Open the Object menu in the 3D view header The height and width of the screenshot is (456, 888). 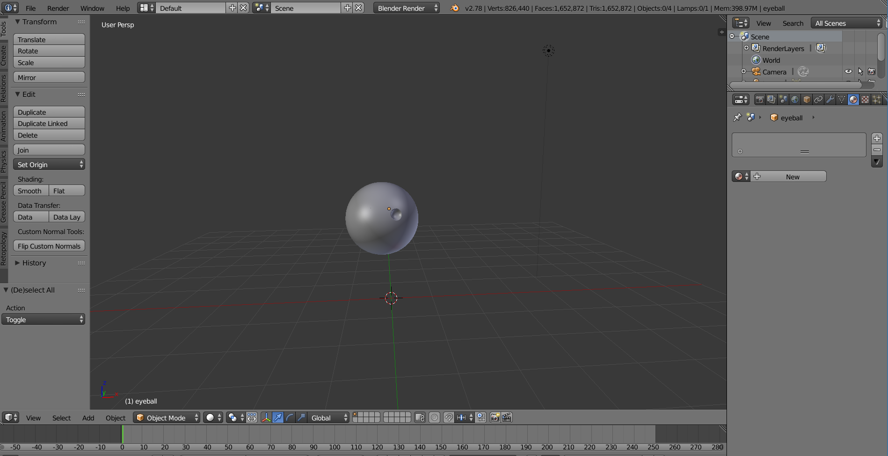116,418
